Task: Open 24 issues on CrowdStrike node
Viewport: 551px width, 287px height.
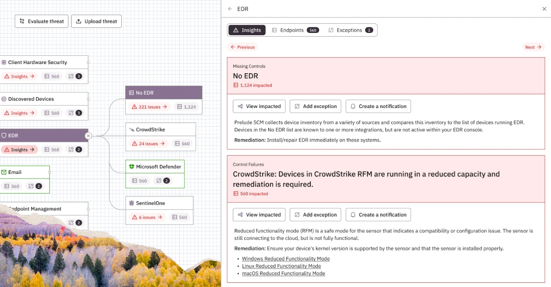Action: point(148,144)
